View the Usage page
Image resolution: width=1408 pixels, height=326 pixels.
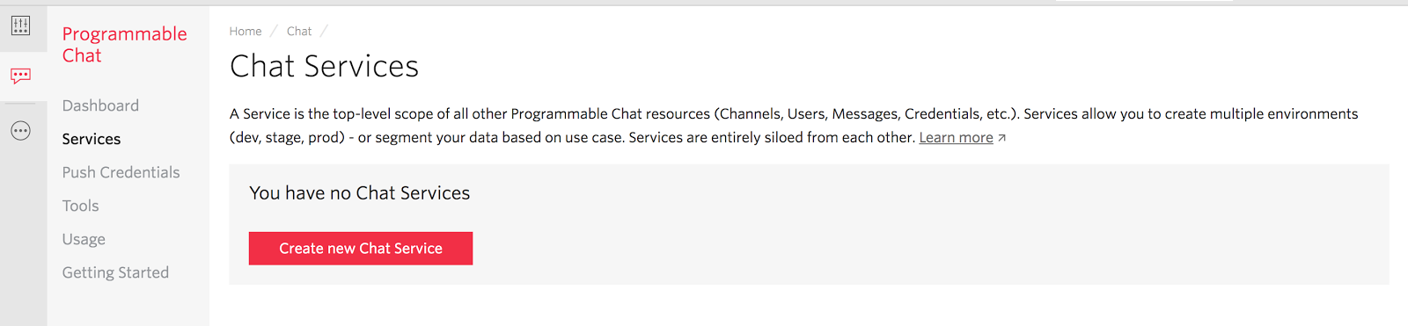84,239
